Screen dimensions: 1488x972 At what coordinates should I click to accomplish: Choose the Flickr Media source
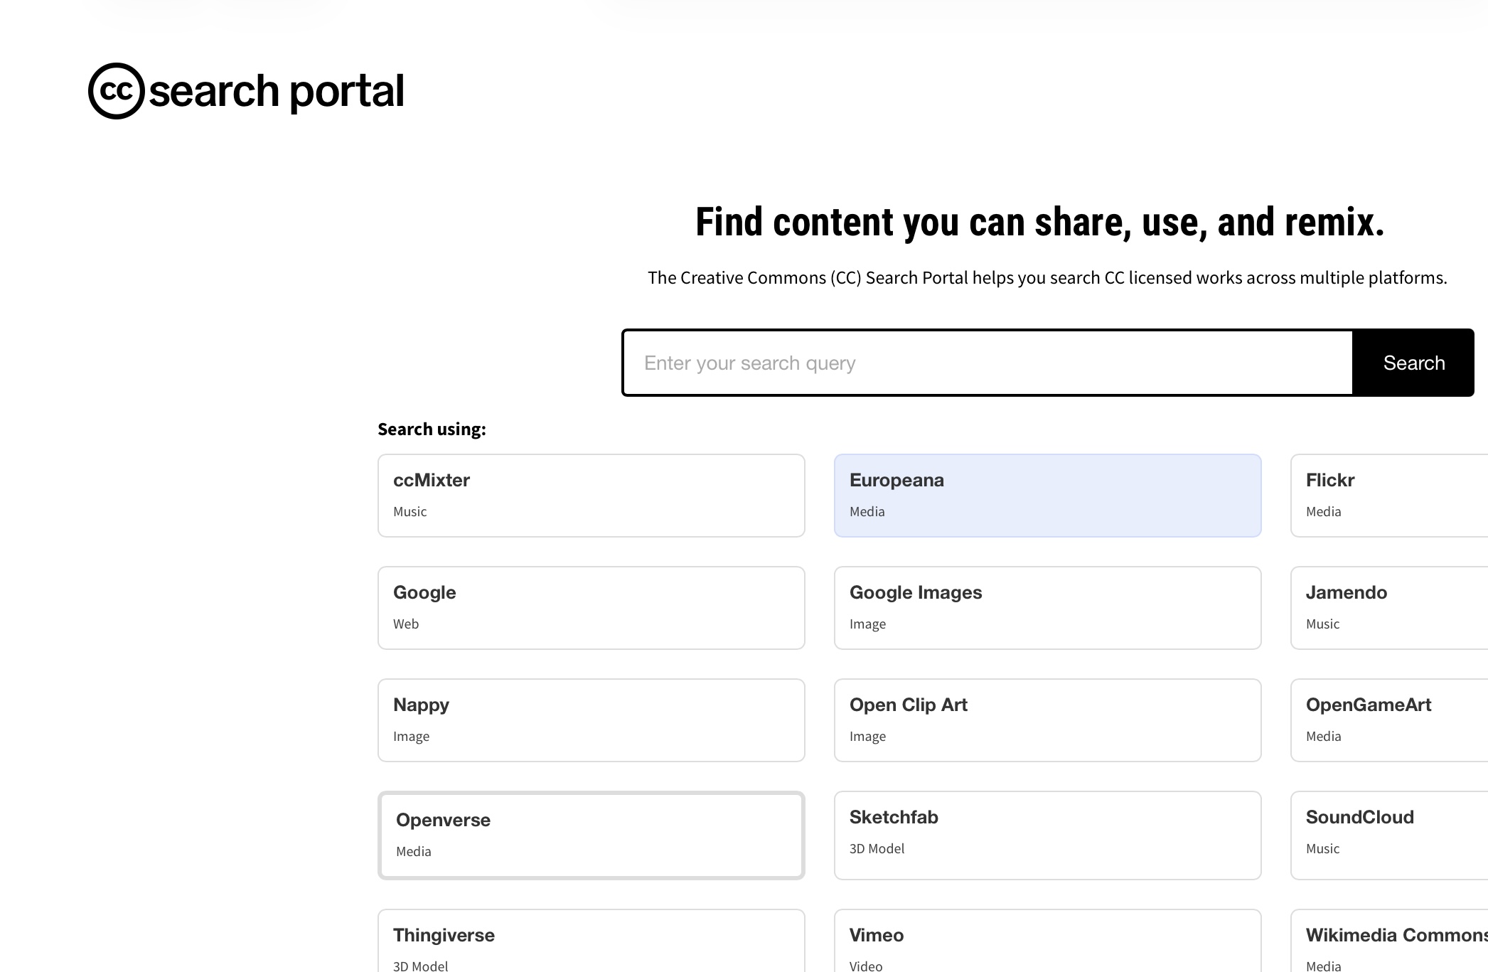pyautogui.click(x=1389, y=496)
